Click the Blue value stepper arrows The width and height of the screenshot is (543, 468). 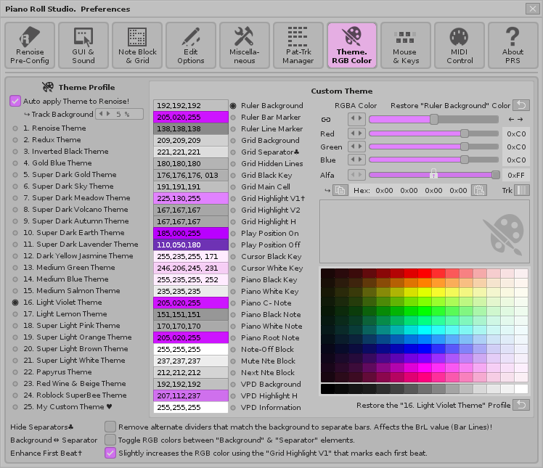click(x=356, y=160)
